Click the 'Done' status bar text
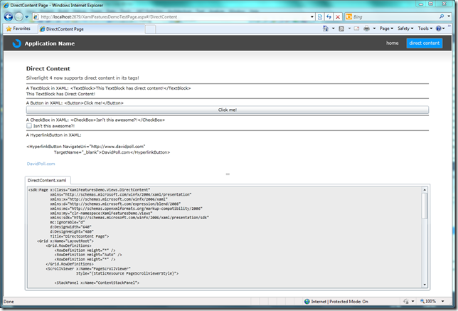458x311 pixels. (9, 302)
